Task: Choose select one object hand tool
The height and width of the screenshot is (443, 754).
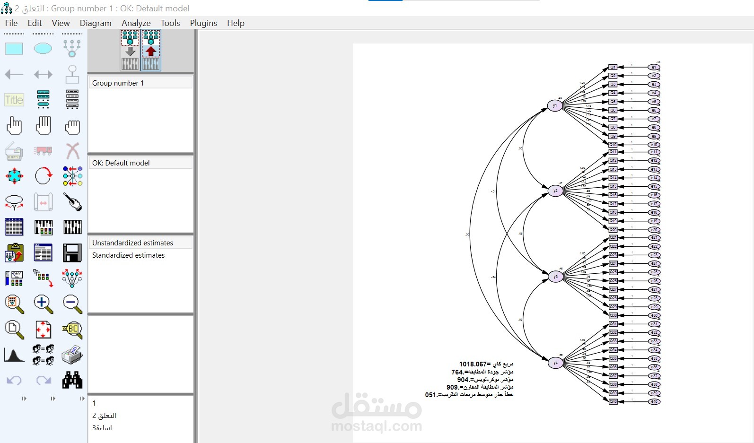Action: (14, 126)
